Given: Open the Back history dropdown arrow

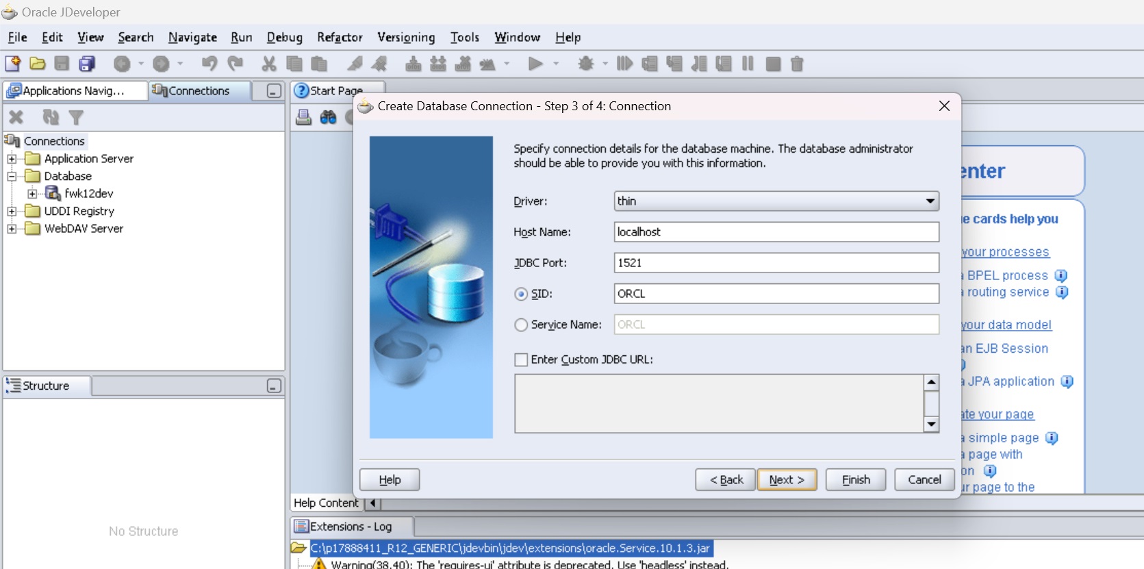Looking at the screenshot, I should tap(142, 64).
